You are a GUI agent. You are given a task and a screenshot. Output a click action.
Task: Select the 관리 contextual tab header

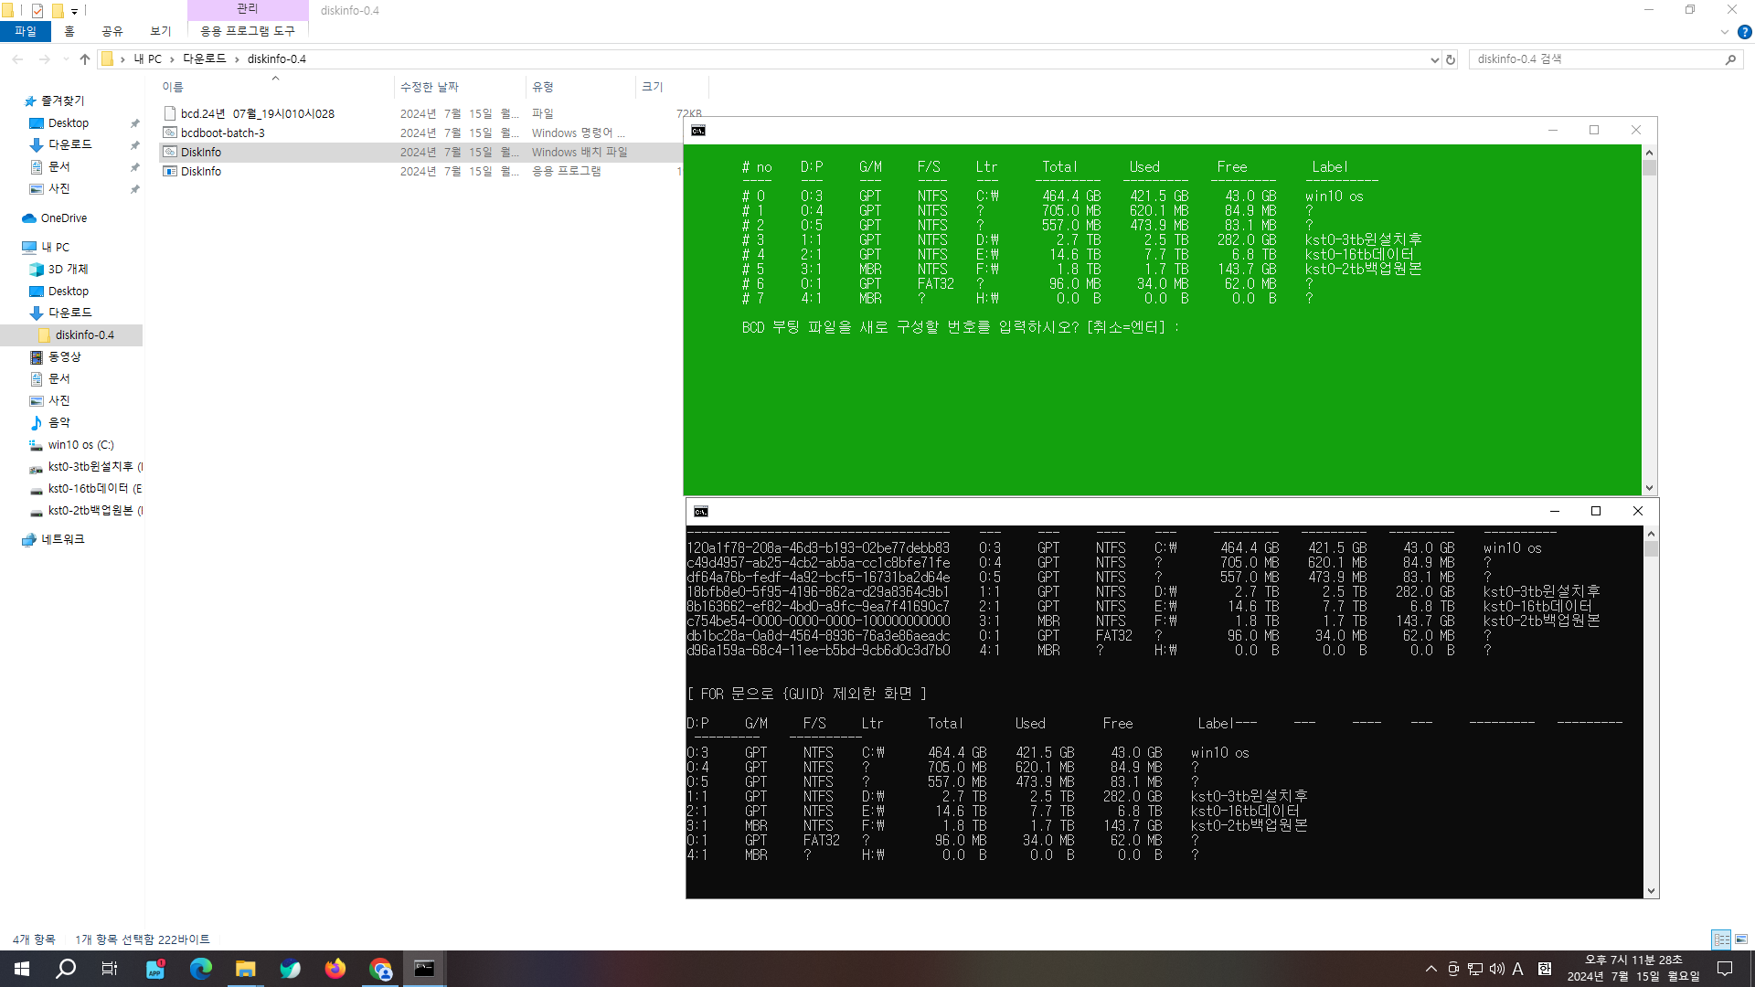tap(248, 8)
